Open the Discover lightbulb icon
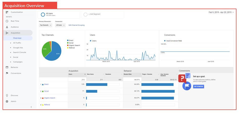The image size is (240, 115). click(7, 96)
